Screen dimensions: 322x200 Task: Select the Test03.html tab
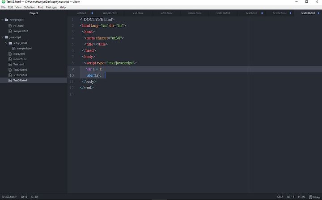tap(308, 13)
